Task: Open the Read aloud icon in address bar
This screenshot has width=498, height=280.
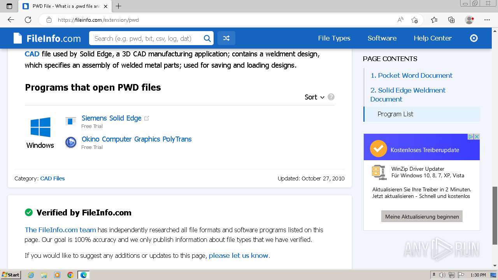Action: [400, 20]
